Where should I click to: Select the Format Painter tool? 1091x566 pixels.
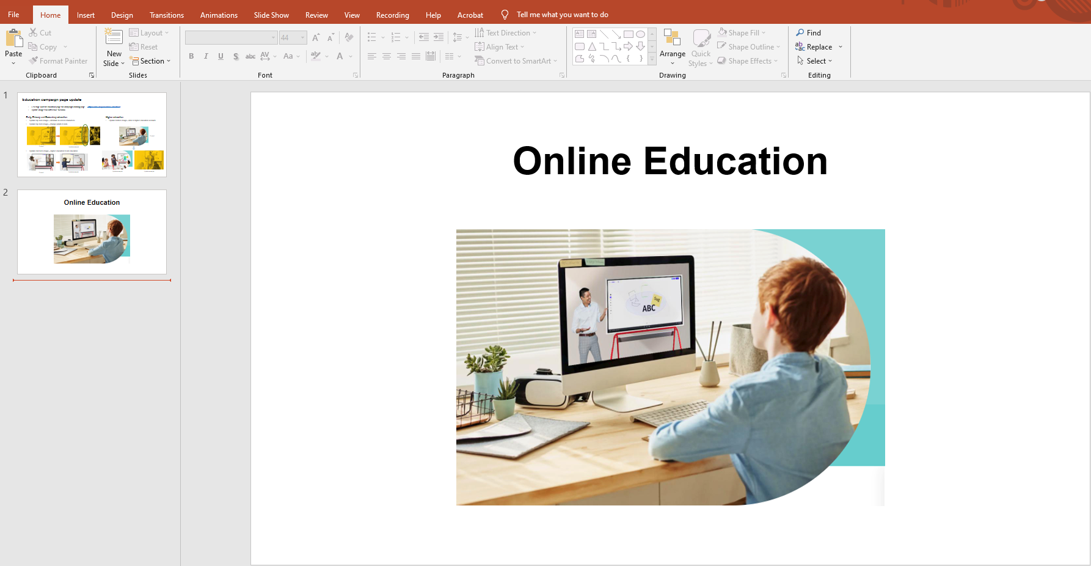point(59,61)
